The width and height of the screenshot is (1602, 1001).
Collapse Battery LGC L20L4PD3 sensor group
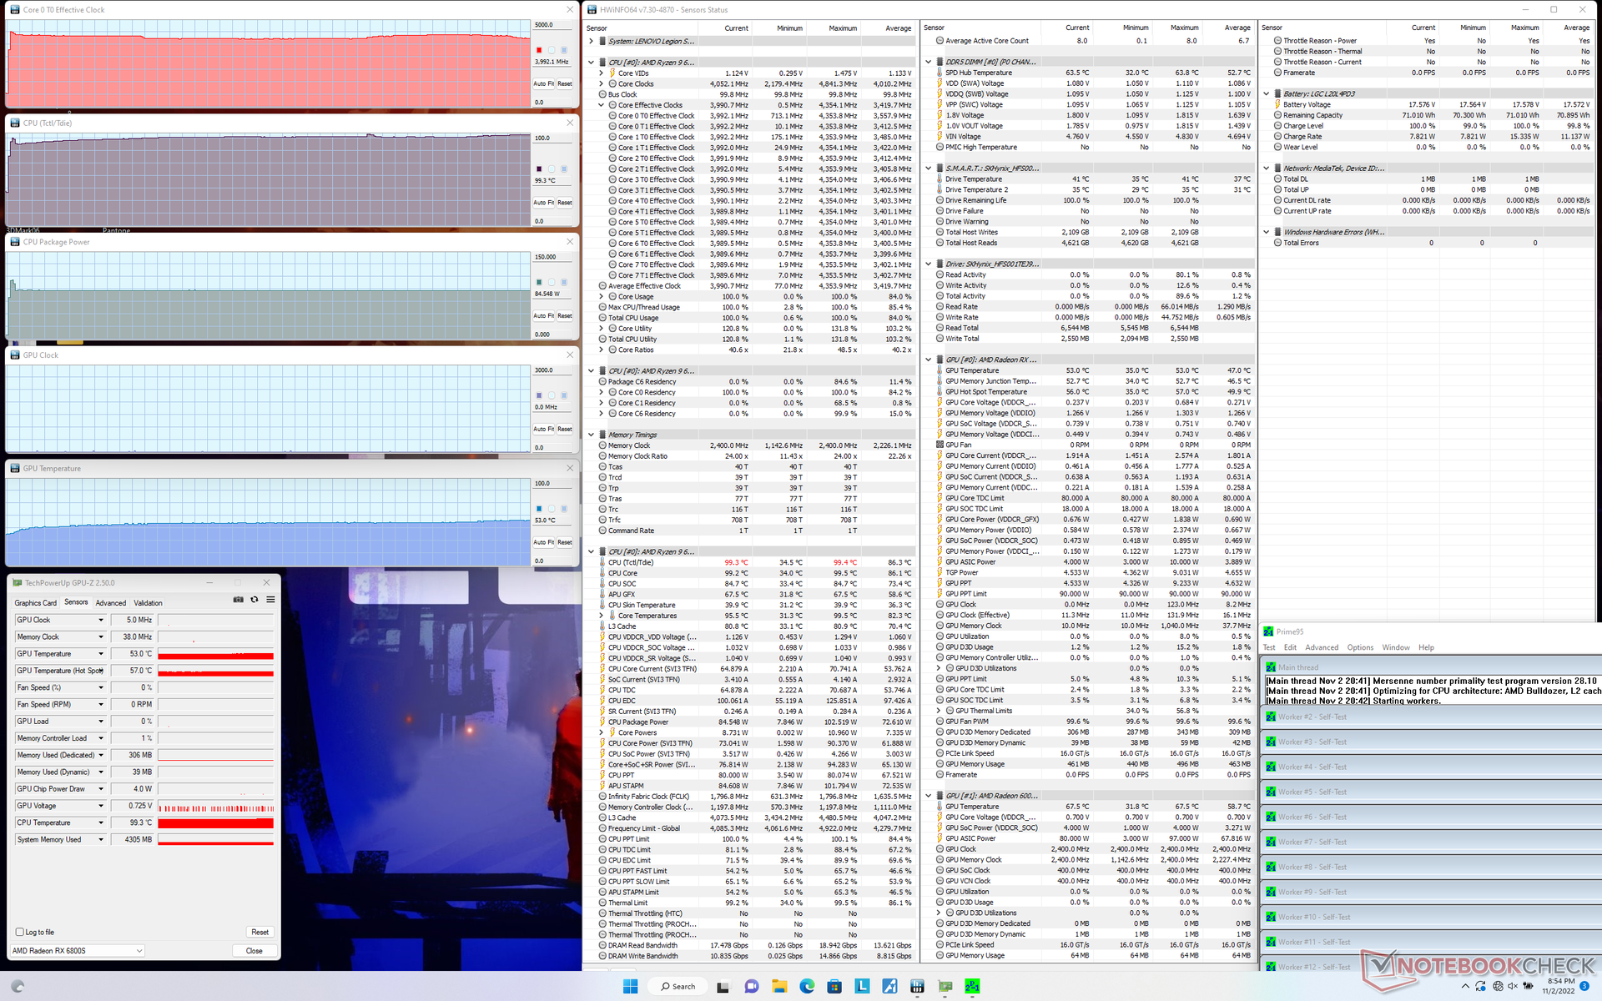point(1266,93)
